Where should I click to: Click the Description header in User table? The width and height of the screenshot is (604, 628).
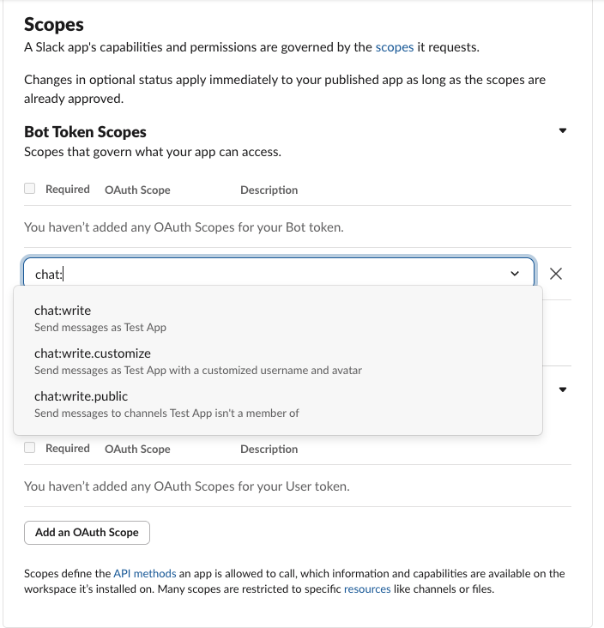pyautogui.click(x=269, y=449)
